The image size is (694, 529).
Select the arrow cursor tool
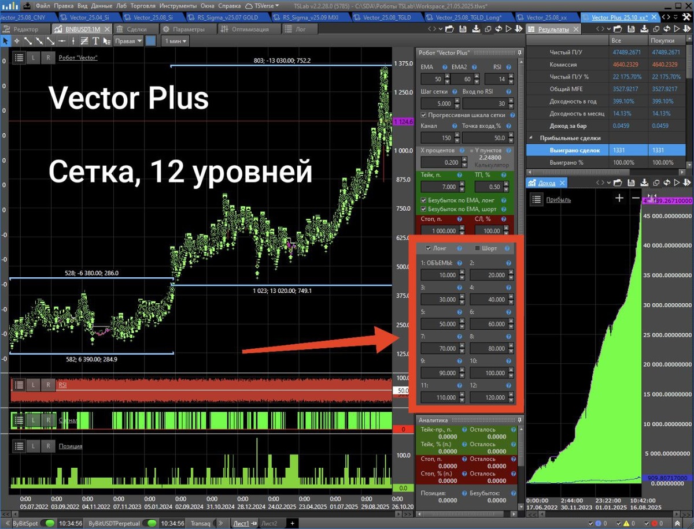[5, 41]
